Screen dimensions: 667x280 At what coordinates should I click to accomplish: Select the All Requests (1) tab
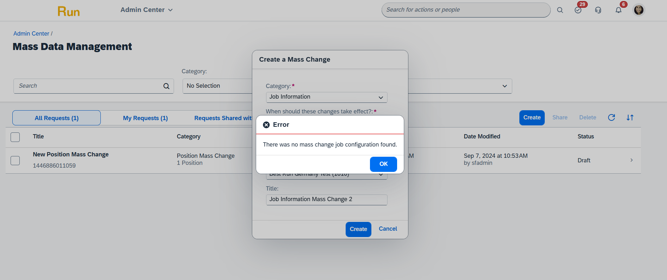(56, 118)
